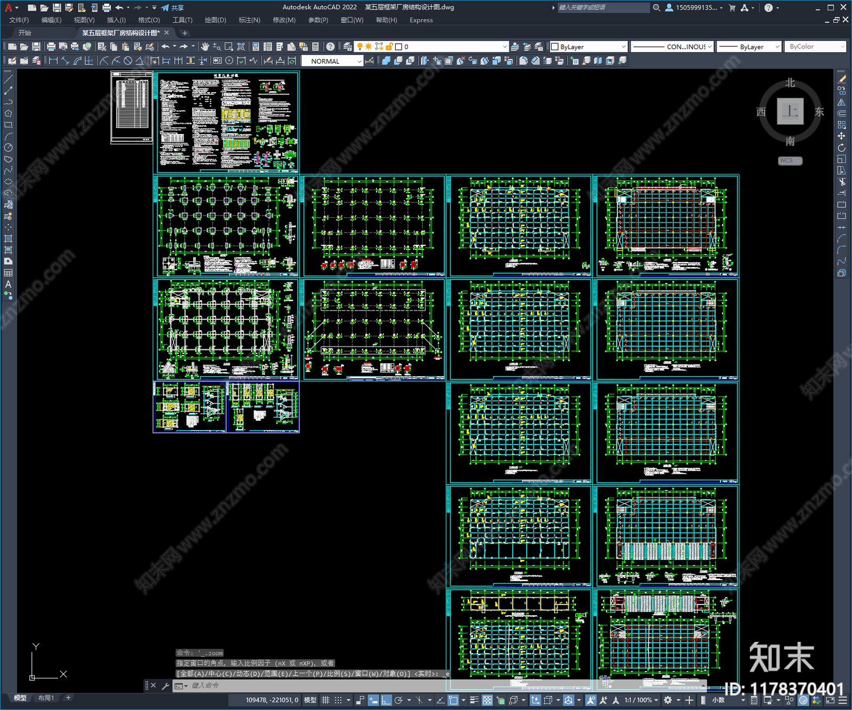Open the 格式(O) menu

pyautogui.click(x=149, y=20)
